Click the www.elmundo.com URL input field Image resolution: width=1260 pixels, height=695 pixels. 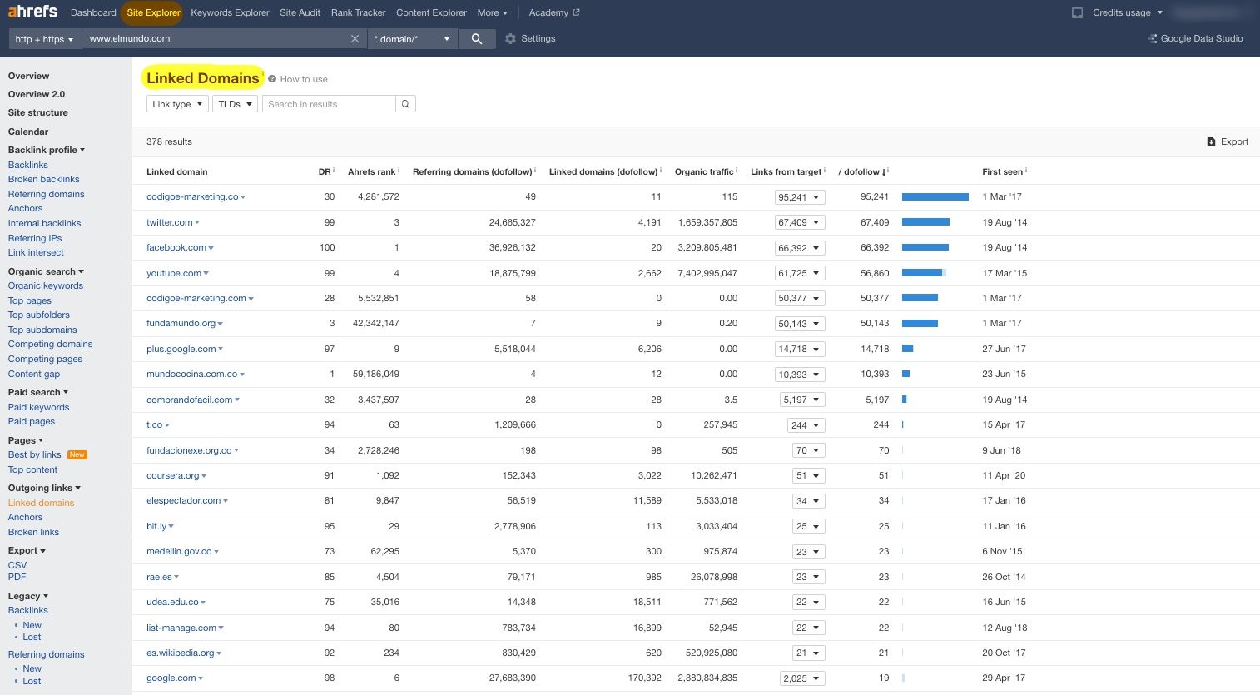pyautogui.click(x=216, y=39)
